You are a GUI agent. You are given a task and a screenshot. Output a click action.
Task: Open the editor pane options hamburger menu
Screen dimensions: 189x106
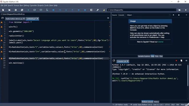108,18
